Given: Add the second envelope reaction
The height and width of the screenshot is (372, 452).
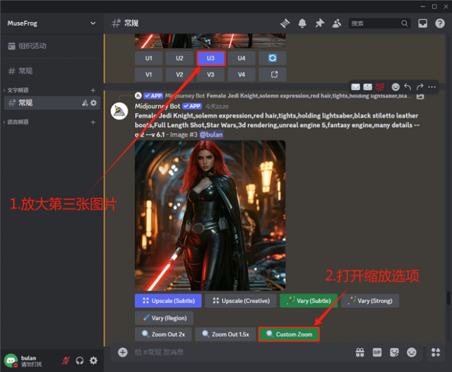Looking at the screenshot, I should 368,87.
